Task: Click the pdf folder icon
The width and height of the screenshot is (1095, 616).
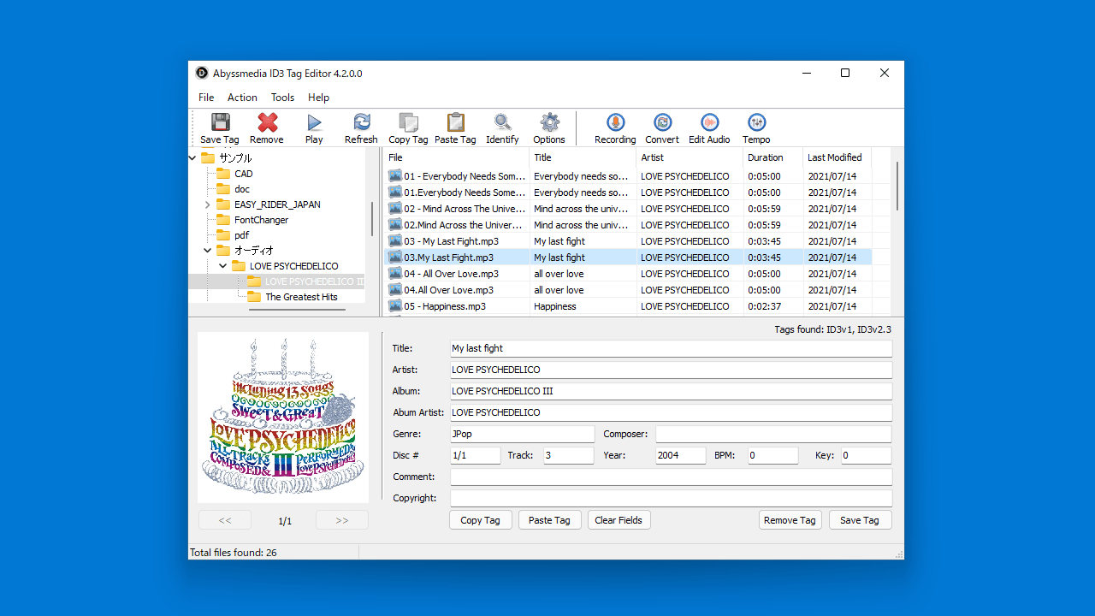Action: coord(223,235)
